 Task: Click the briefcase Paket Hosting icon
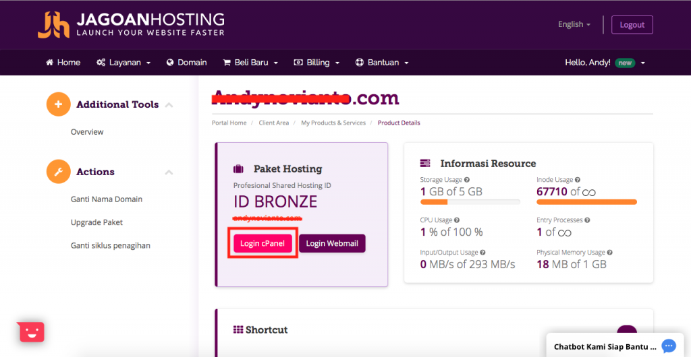click(x=238, y=169)
